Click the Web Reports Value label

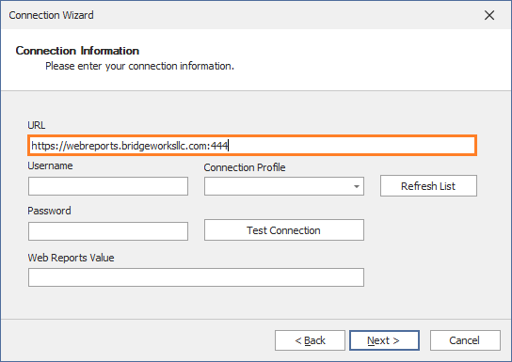pyautogui.click(x=72, y=258)
